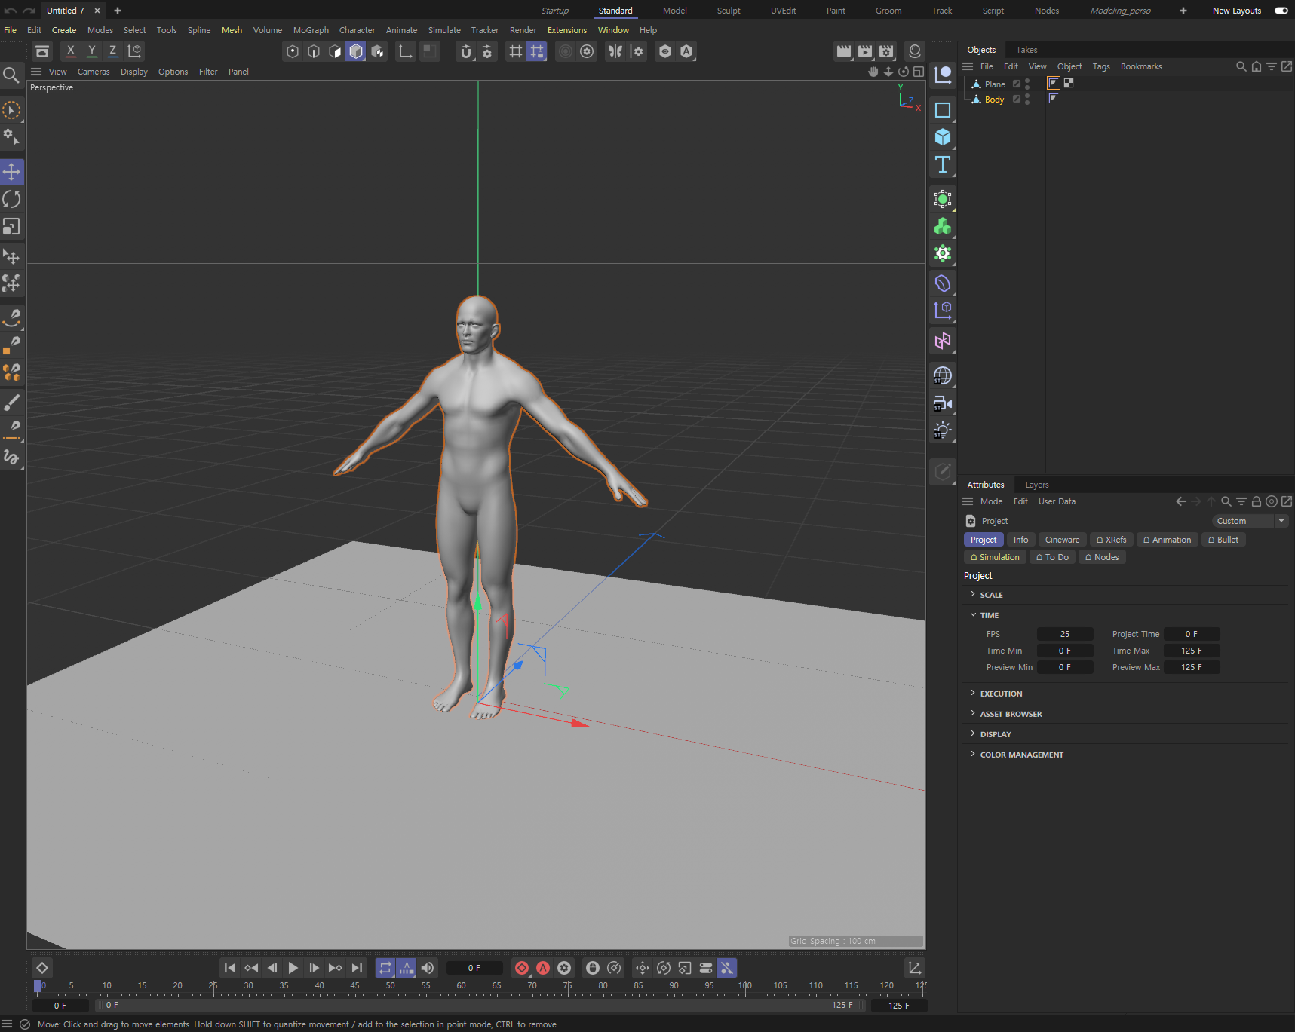Activate the Live Selection tool
The height and width of the screenshot is (1032, 1295).
[x=11, y=110]
